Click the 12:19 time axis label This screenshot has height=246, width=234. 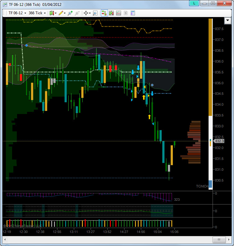pyautogui.click(x=7, y=232)
